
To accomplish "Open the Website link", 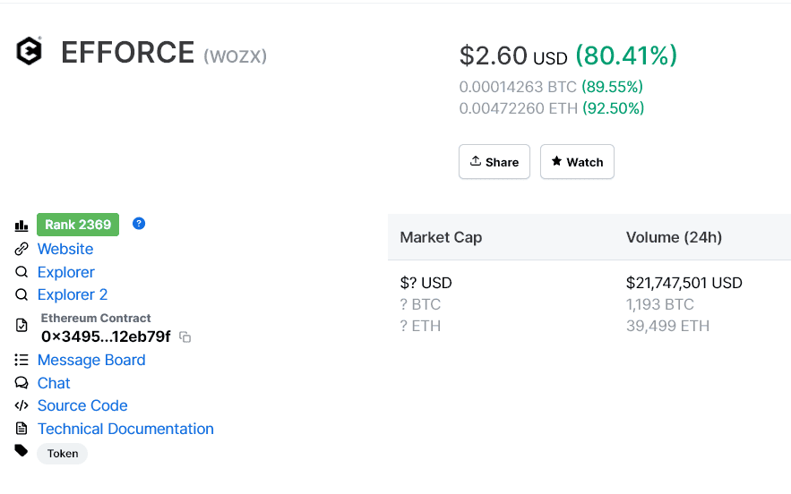I will pyautogui.click(x=65, y=249).
